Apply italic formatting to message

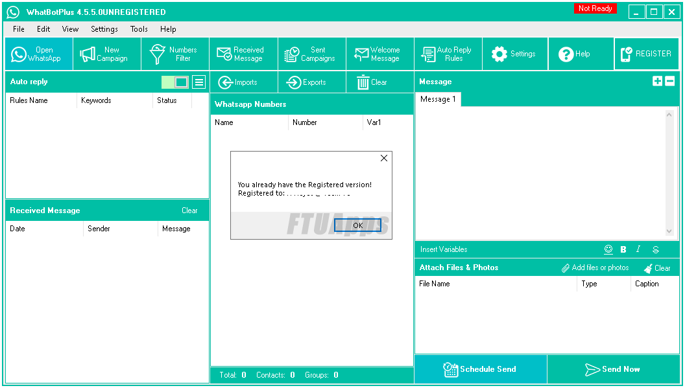click(638, 249)
